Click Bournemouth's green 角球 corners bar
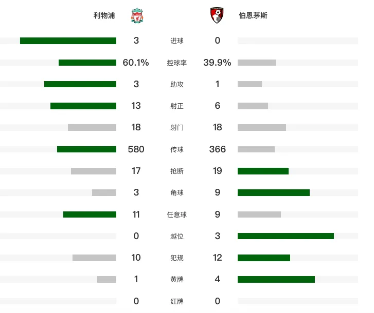374x313 pixels. [274, 192]
